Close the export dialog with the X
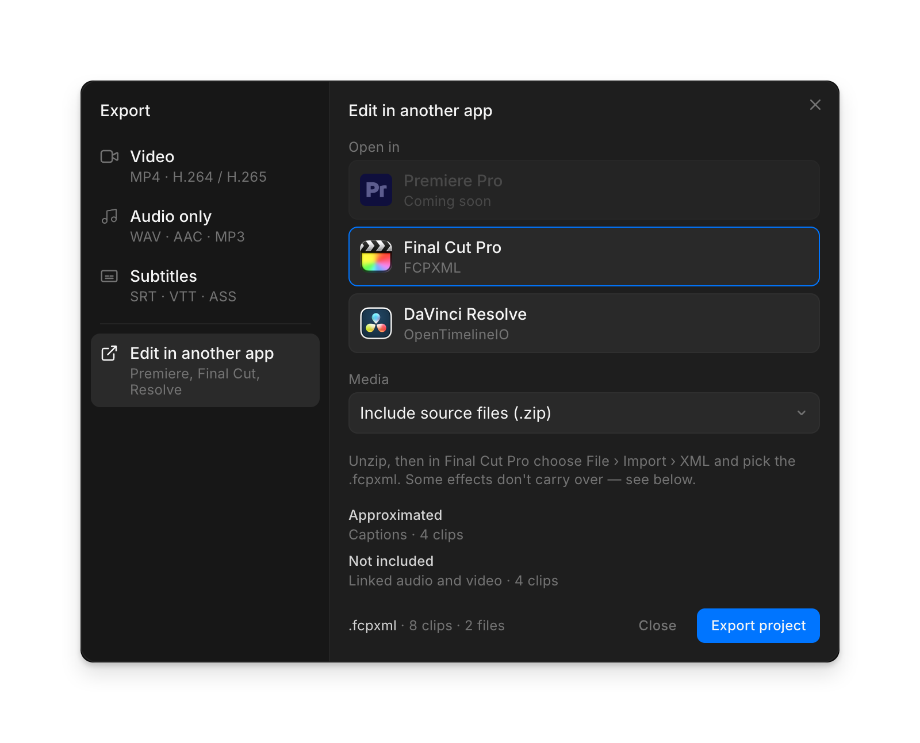The height and width of the screenshot is (743, 920). (815, 105)
